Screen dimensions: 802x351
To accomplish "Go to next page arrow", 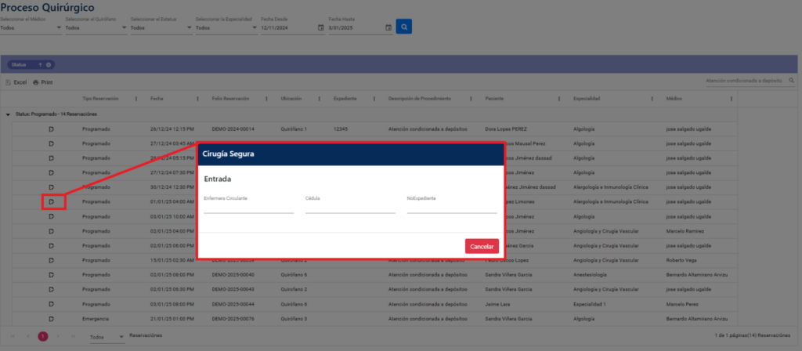I will (58, 336).
